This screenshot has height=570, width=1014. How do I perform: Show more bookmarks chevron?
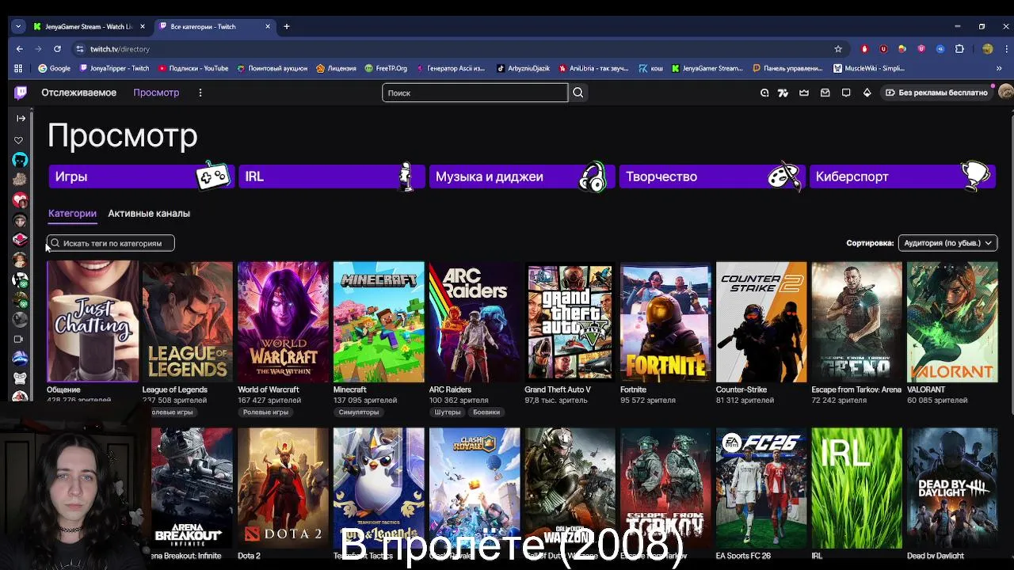[x=999, y=68]
